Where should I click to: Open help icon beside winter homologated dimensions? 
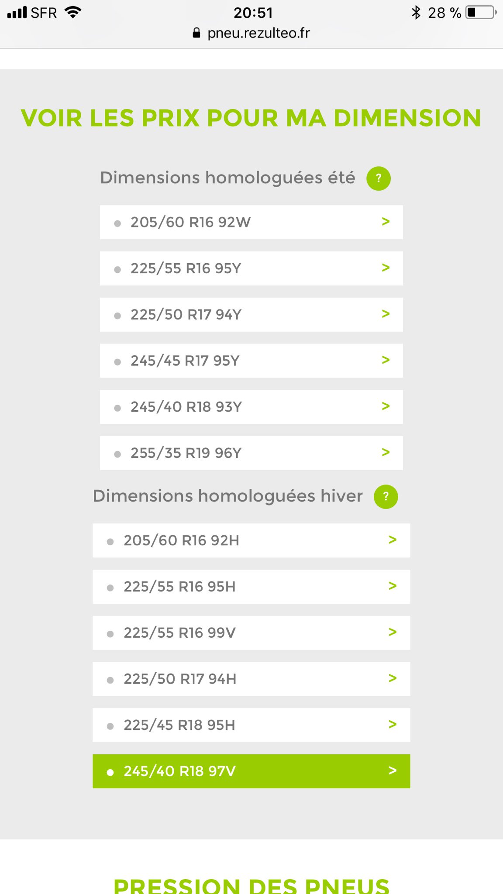click(386, 497)
